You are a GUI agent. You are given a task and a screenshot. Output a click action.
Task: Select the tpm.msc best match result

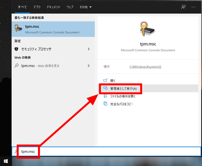tap(53, 29)
